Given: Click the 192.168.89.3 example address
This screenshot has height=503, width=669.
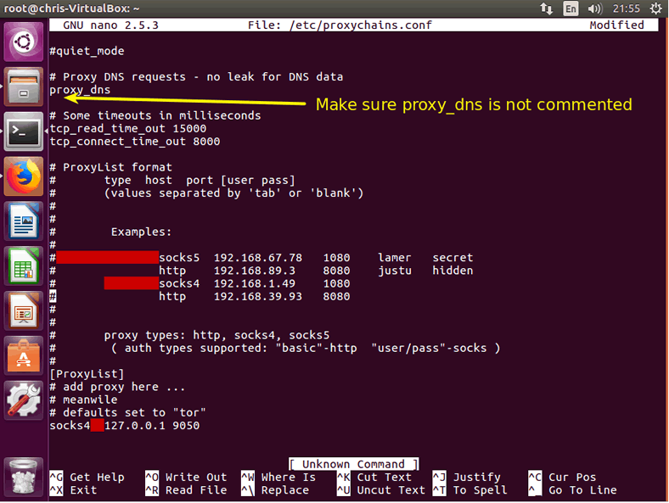Looking at the screenshot, I should pyautogui.click(x=255, y=271).
